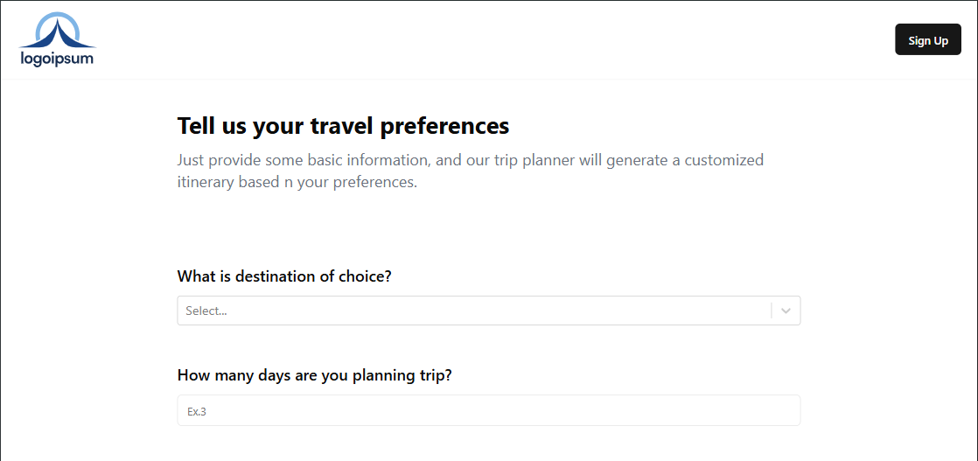Focus the "Ex.3" number of days field
Image resolution: width=978 pixels, height=461 pixels.
488,410
